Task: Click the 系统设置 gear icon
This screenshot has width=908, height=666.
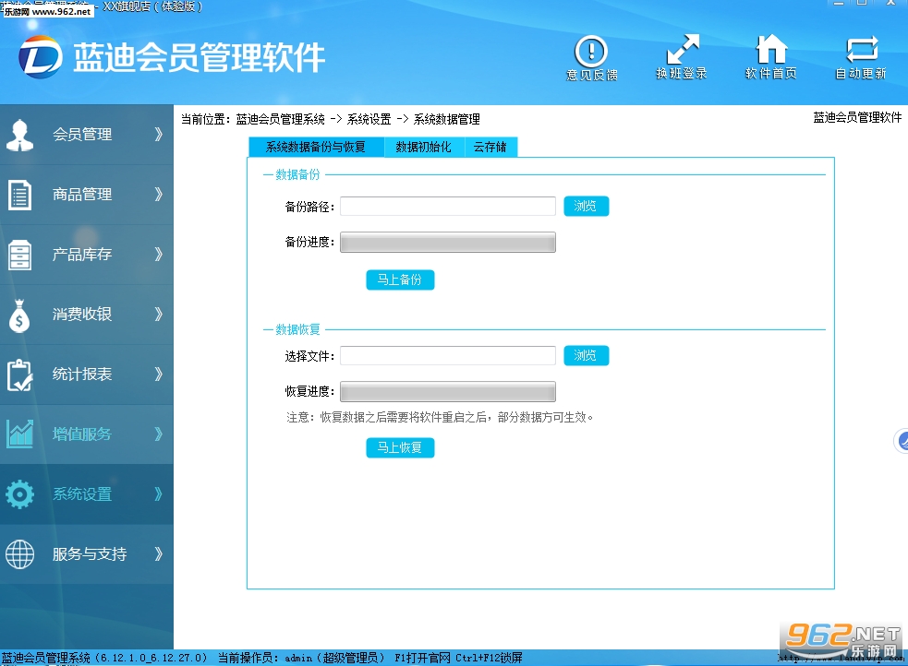Action: coord(19,494)
